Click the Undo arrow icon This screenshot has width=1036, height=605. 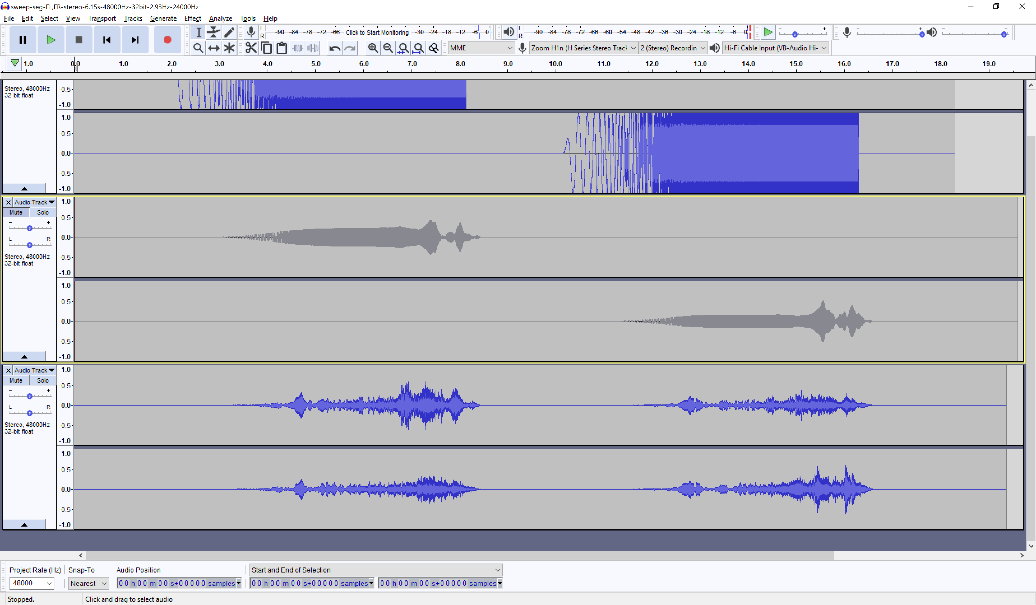tap(334, 48)
